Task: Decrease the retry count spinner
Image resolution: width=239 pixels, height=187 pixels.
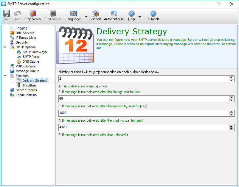Action: coord(231,80)
